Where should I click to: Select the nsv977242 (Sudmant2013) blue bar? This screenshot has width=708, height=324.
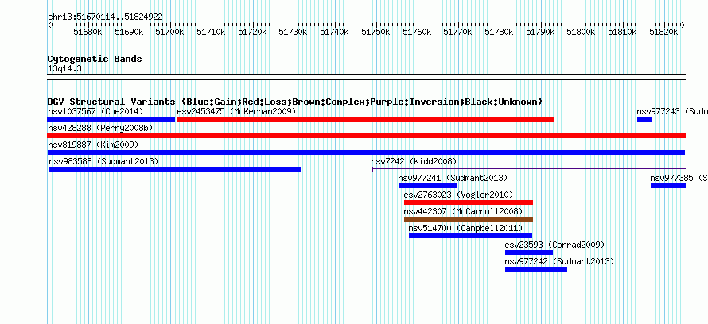[536, 269]
